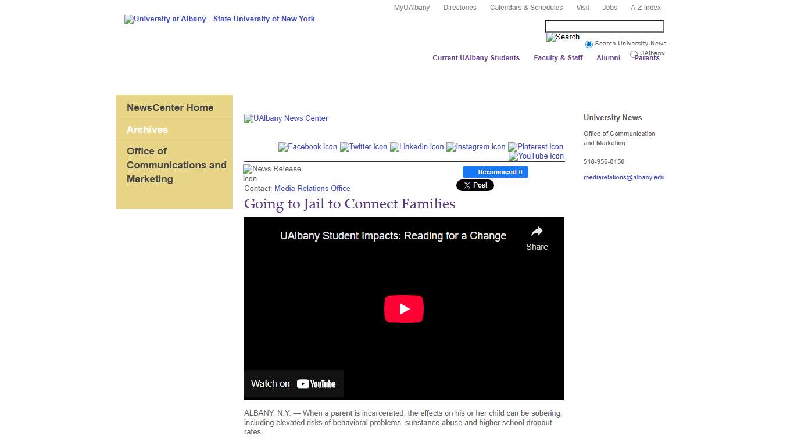
Task: Click the search input field
Action: 604,26
